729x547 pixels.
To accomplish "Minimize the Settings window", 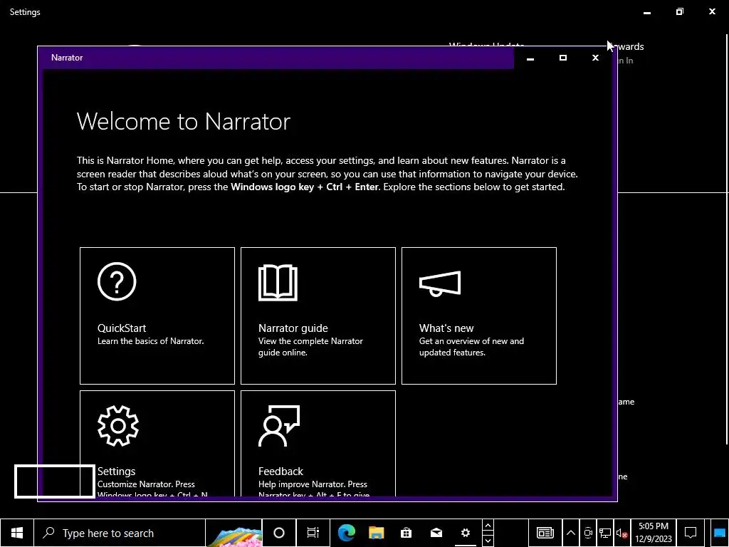I will pyautogui.click(x=646, y=12).
